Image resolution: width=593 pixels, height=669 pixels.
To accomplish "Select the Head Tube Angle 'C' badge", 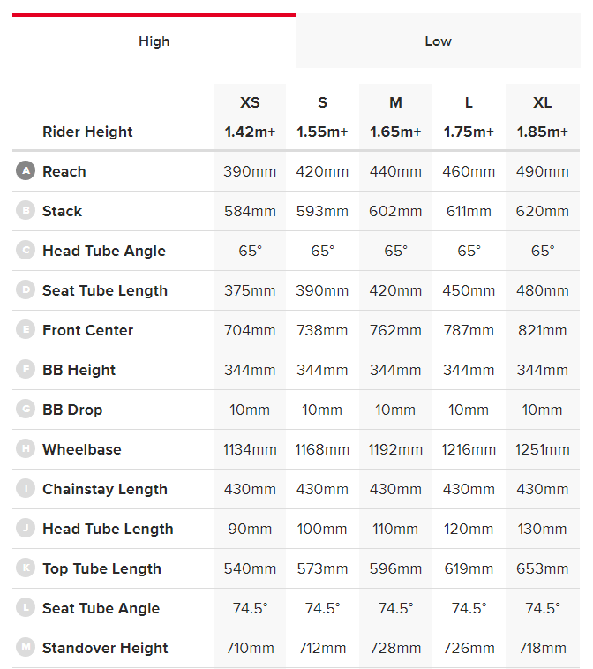I will point(26,251).
